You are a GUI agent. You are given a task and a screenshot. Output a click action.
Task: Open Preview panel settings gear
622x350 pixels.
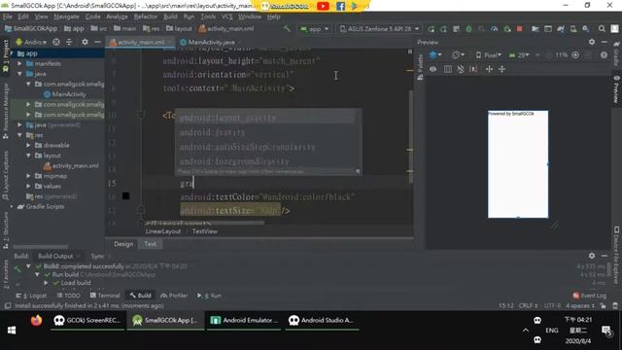click(x=592, y=42)
